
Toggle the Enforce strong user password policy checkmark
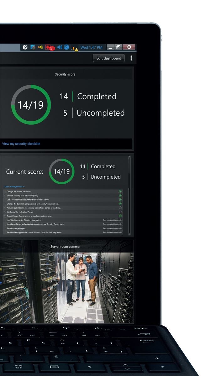(x=120, y=196)
